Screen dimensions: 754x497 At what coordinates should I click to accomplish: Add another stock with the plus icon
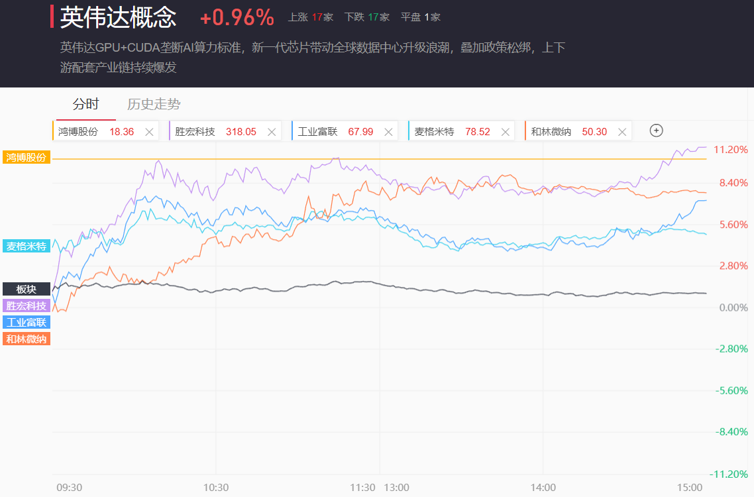[x=656, y=131]
